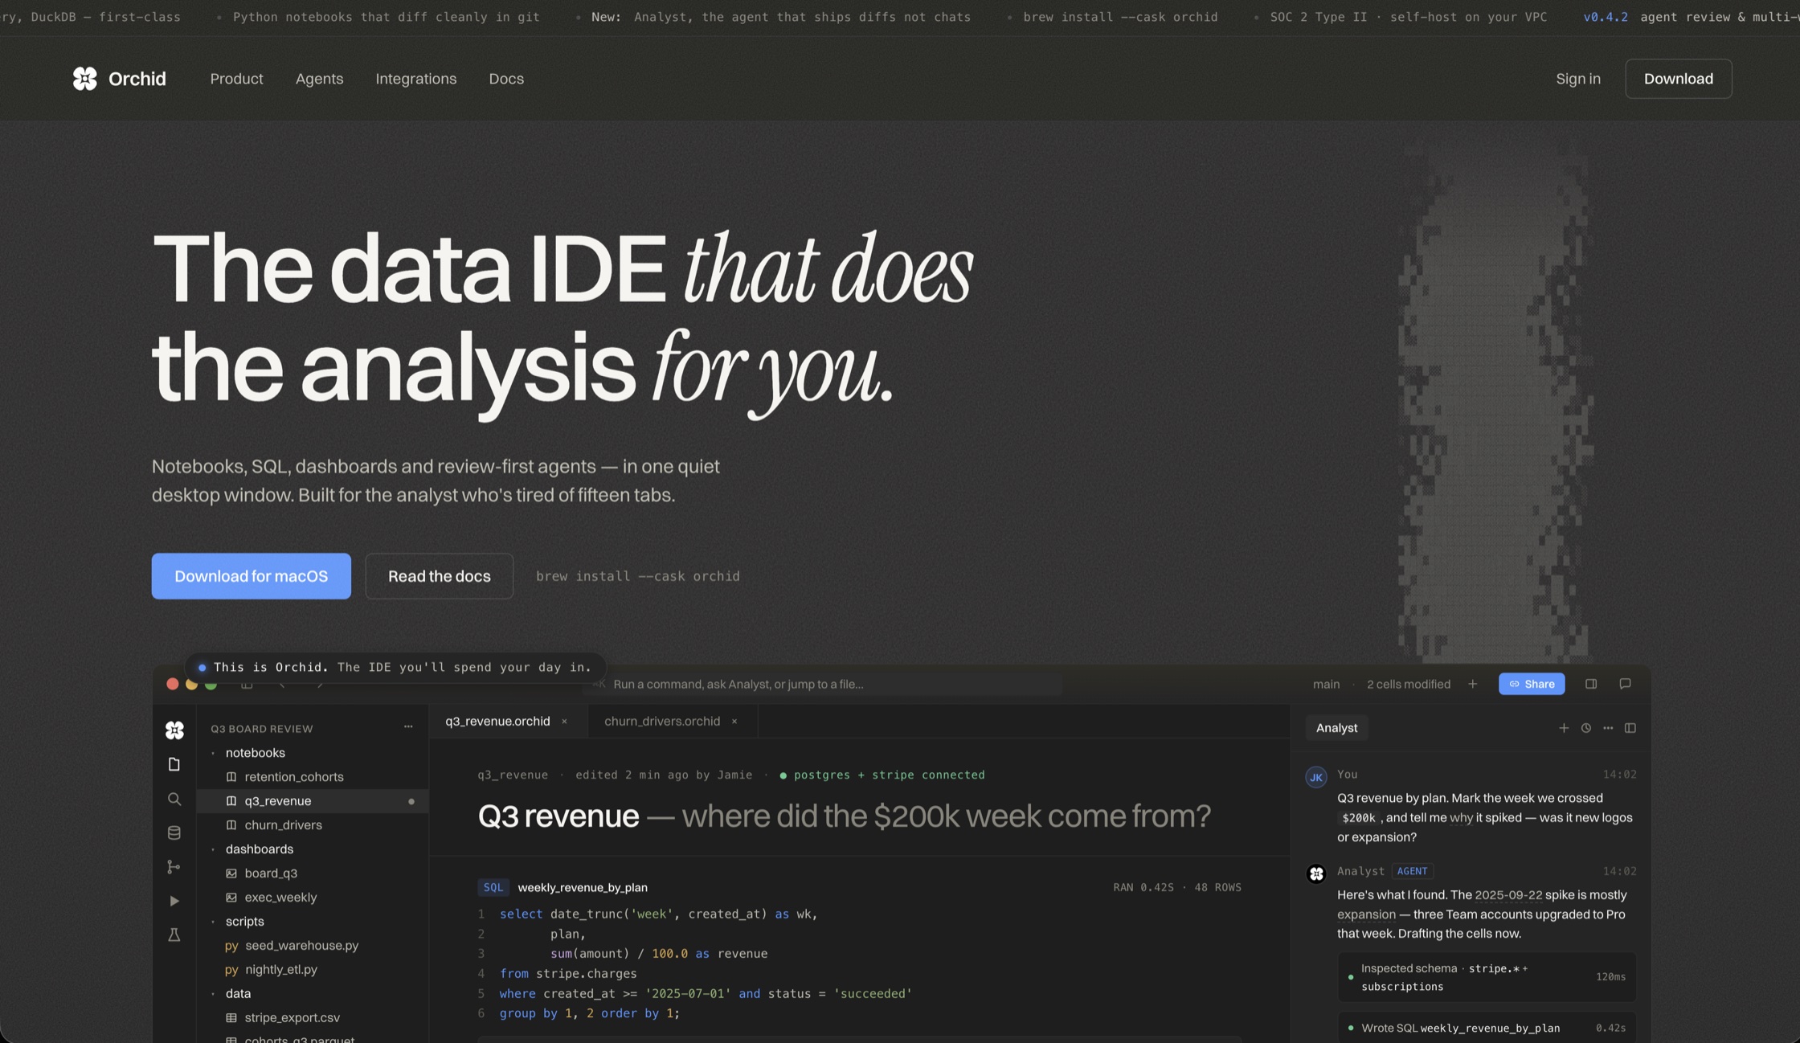Click the main branch label
1800x1043 pixels.
[1326, 684]
